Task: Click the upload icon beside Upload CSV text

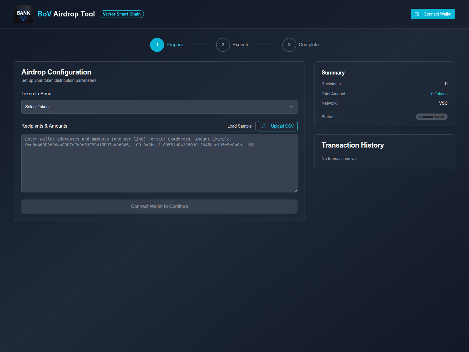Action: pyautogui.click(x=264, y=126)
